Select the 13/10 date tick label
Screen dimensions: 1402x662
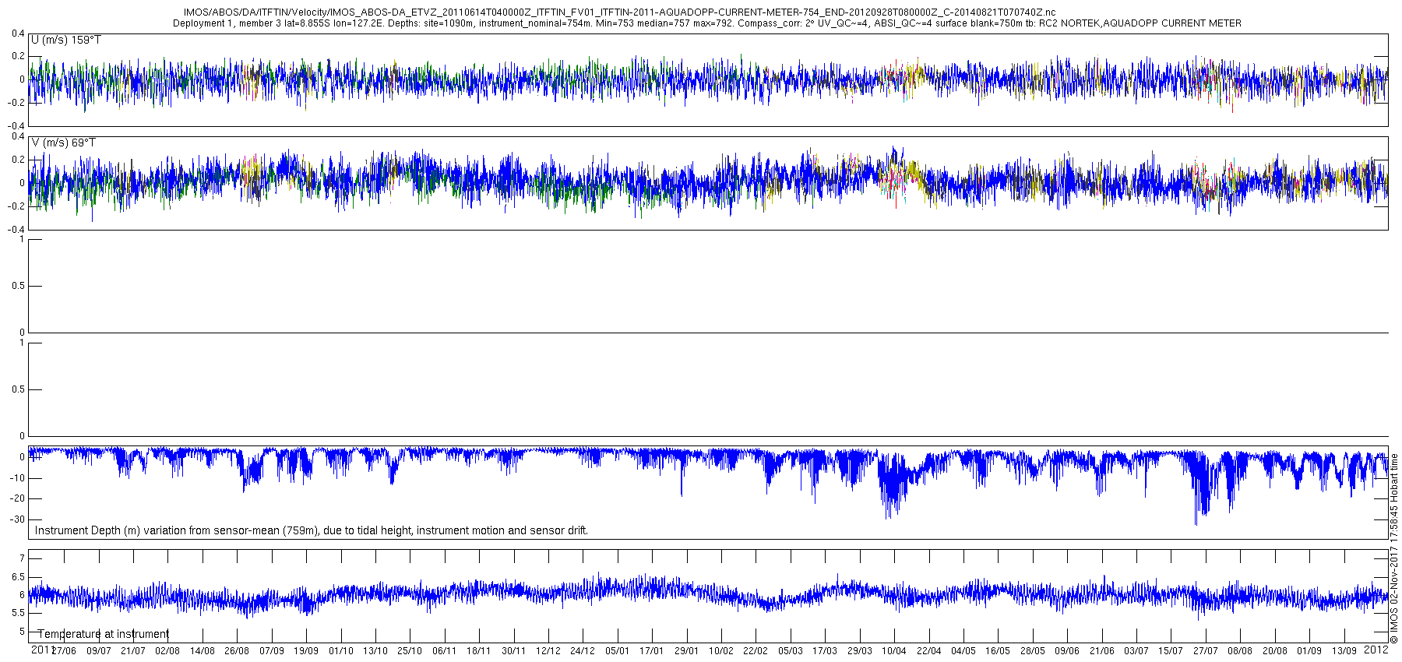coord(375,651)
